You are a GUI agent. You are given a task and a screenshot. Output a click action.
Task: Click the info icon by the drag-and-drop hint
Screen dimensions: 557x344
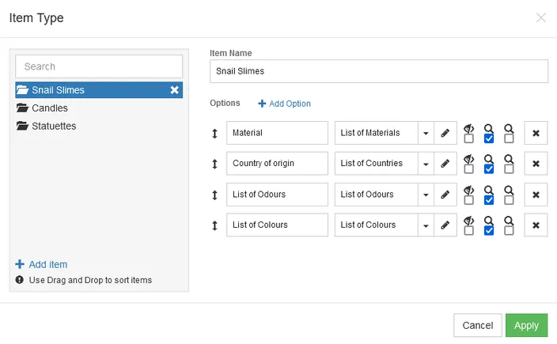point(20,280)
